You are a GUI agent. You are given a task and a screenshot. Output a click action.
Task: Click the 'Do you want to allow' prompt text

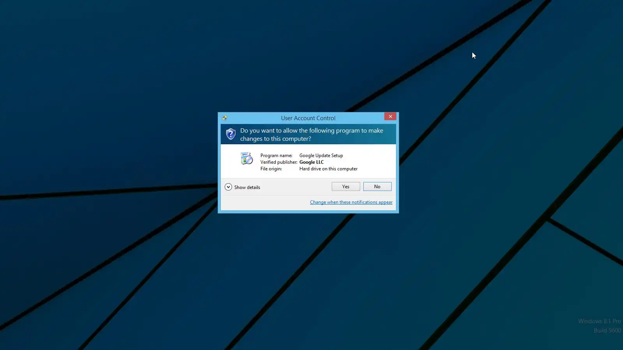[x=311, y=135]
